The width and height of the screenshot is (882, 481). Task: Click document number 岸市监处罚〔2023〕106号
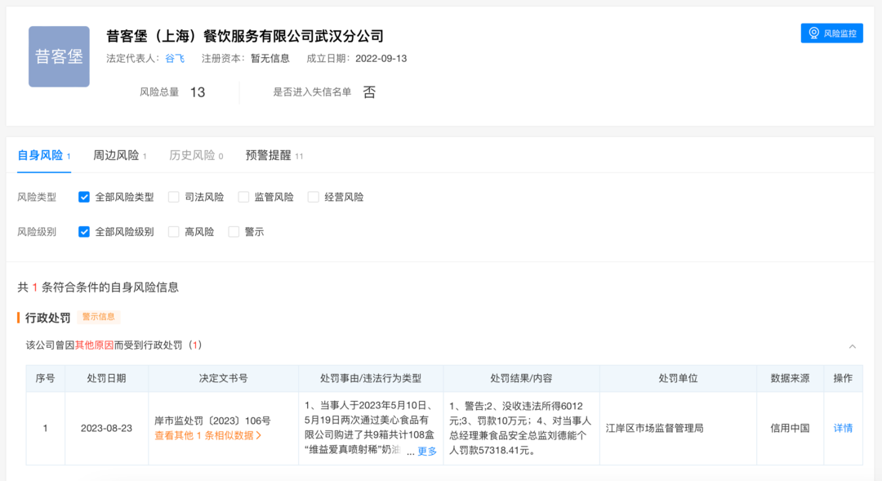[x=212, y=421]
